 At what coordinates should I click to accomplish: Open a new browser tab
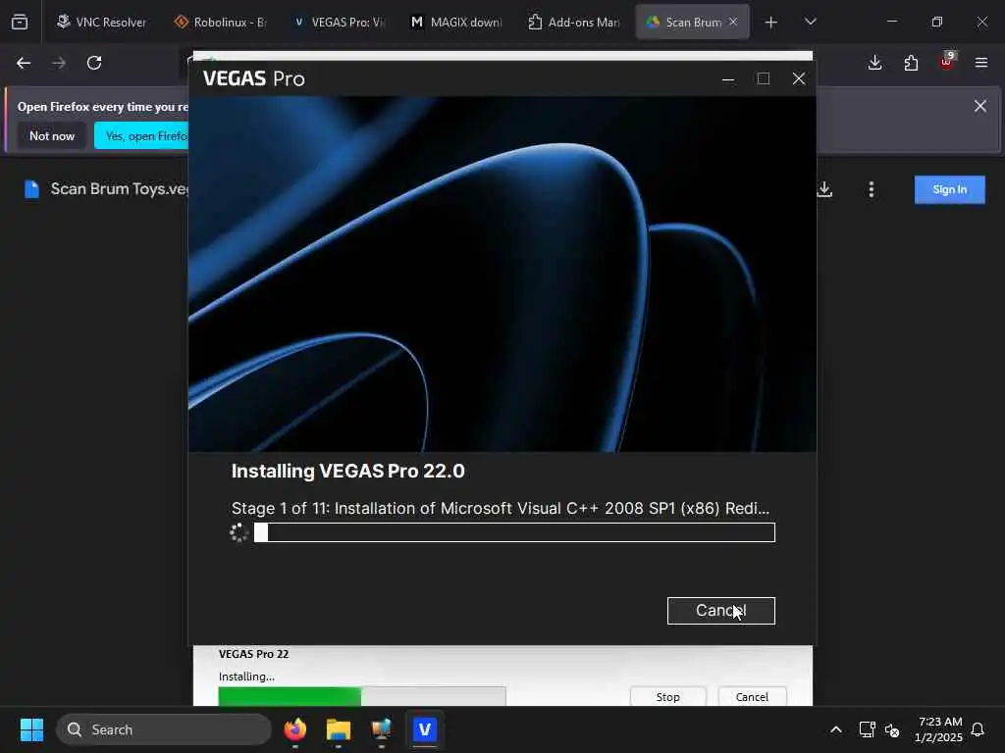point(771,23)
